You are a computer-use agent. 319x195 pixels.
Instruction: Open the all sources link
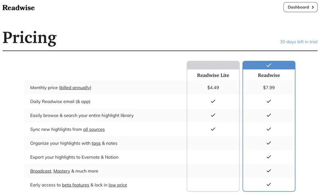click(x=94, y=129)
